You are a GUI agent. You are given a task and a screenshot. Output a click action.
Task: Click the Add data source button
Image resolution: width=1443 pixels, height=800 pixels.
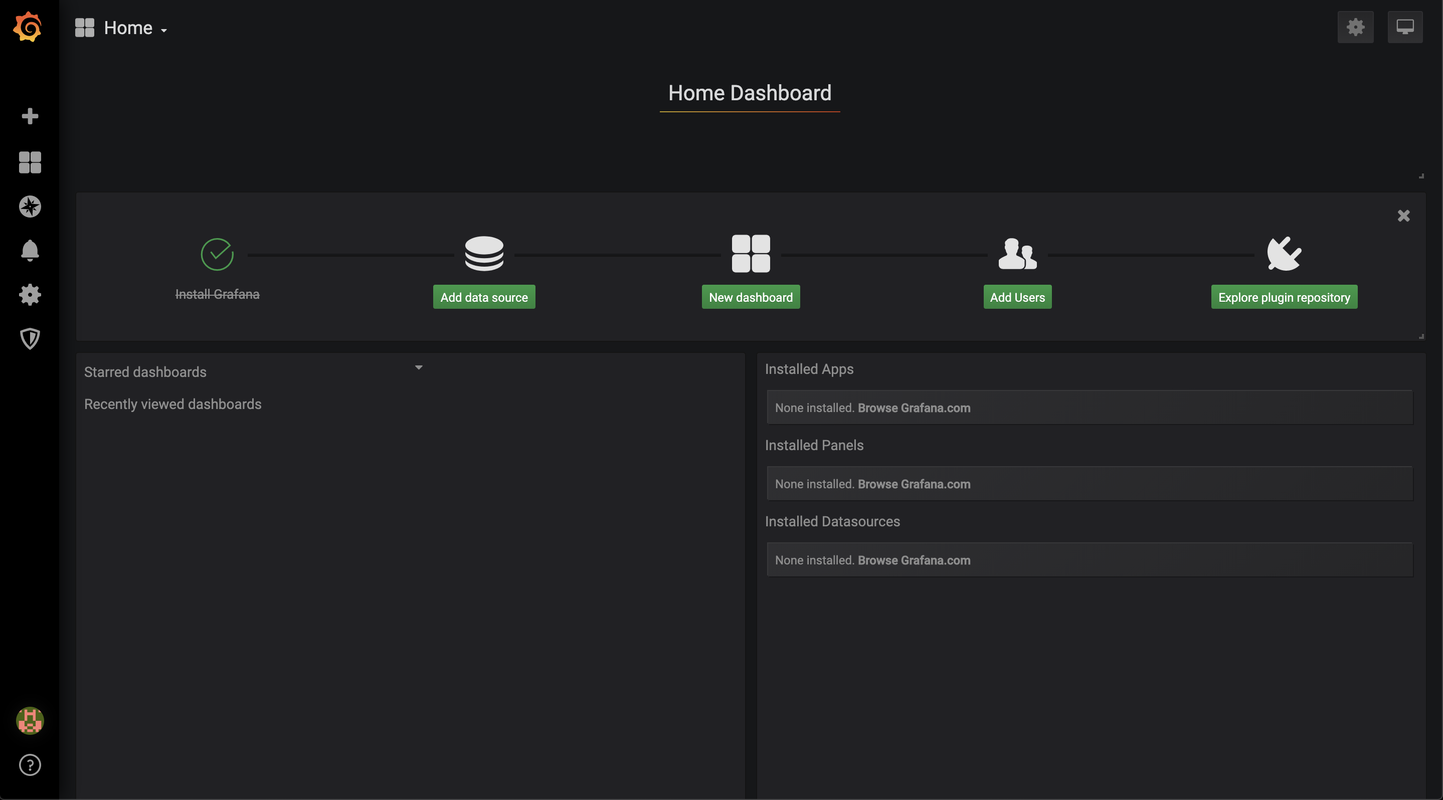point(484,297)
